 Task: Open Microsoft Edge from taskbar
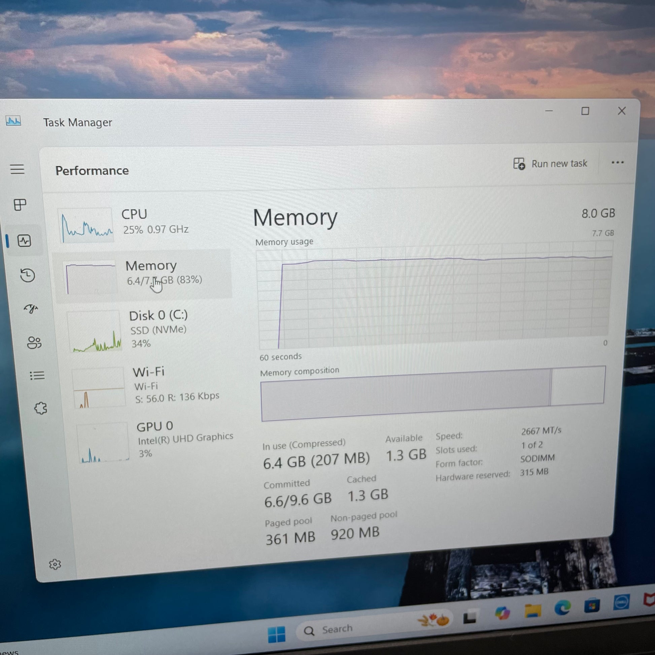[563, 608]
